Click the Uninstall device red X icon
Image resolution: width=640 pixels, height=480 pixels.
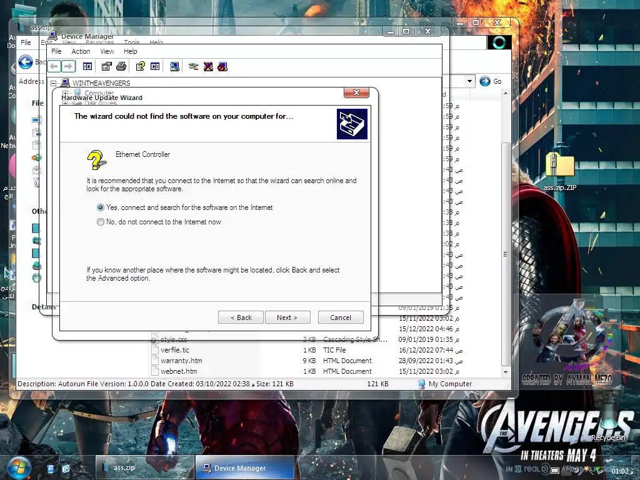click(x=208, y=66)
